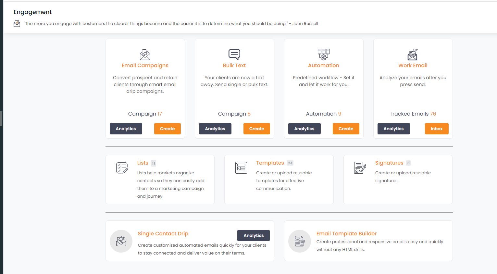
Task: Click the Bulk Text chat bubble icon
Action: point(234,55)
